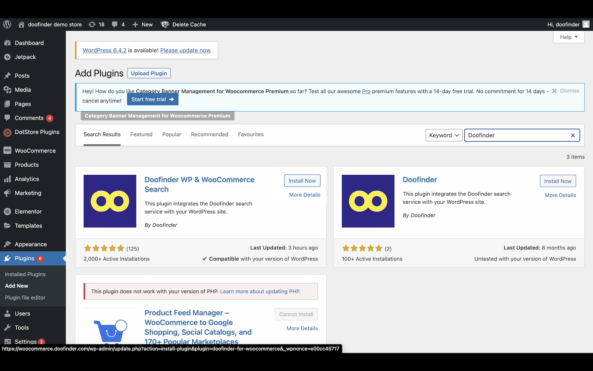Open More Details for Product Feed Manager
The width and height of the screenshot is (593, 371).
302,328
